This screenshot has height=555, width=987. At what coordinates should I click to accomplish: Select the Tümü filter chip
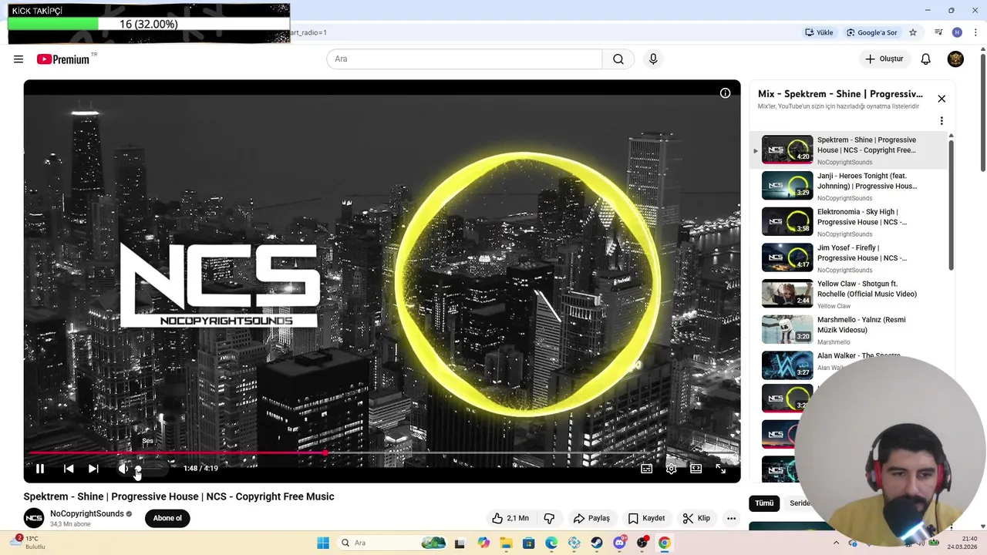tap(764, 503)
